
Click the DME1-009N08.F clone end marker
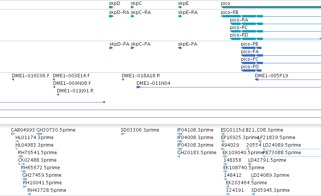[x=54, y=87]
